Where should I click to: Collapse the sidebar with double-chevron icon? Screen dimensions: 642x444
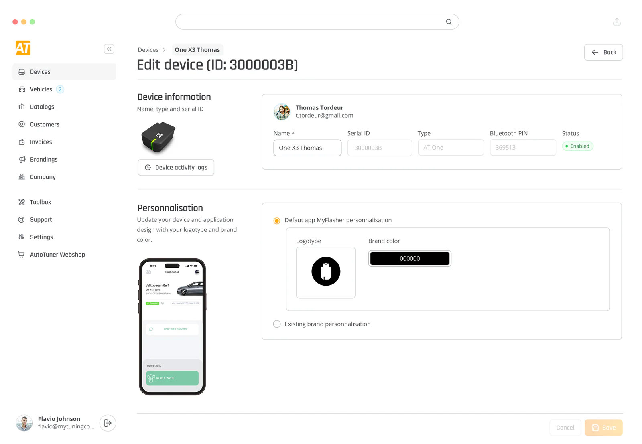point(109,49)
